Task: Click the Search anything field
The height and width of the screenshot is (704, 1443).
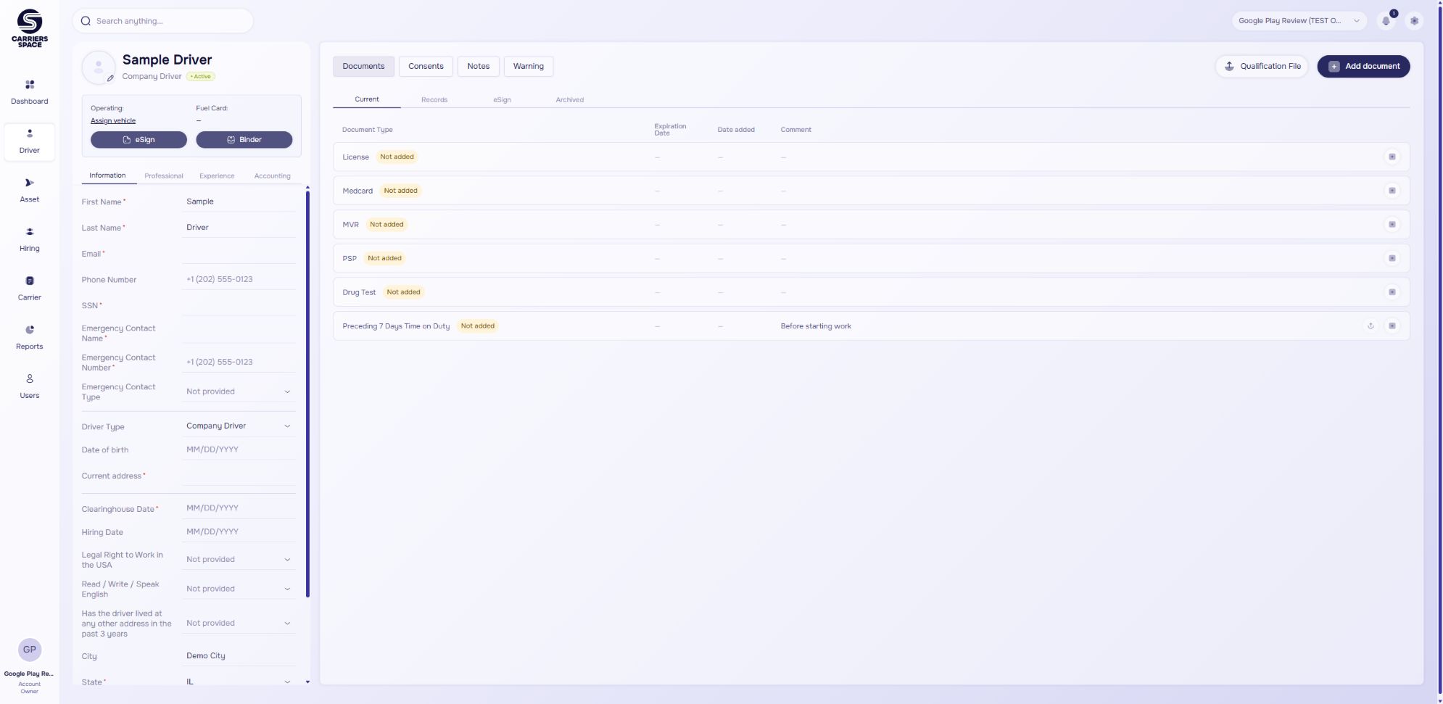Action: click(163, 21)
